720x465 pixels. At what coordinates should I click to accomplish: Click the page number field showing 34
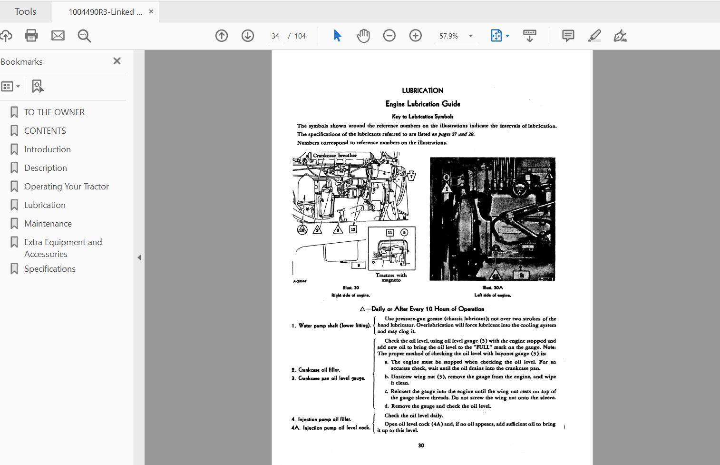275,36
